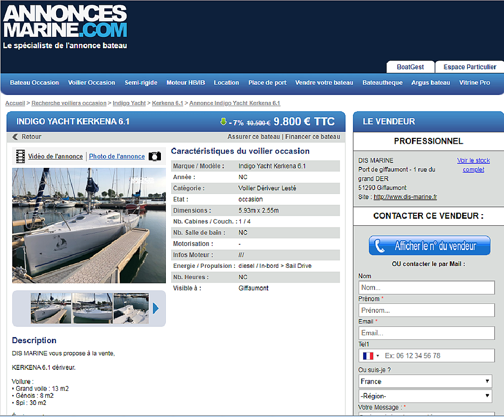Open the BoatGest tab
Screen dimensions: 504x417
(x=410, y=67)
